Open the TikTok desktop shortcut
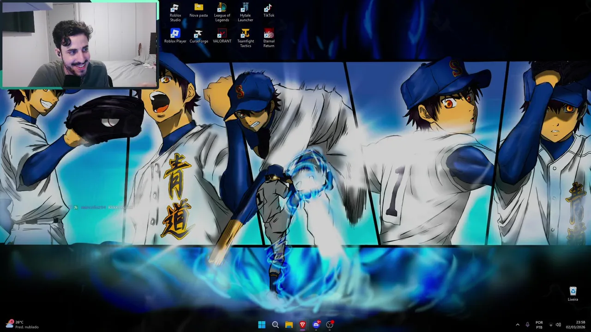Viewport: 591px width, 332px height. click(269, 10)
